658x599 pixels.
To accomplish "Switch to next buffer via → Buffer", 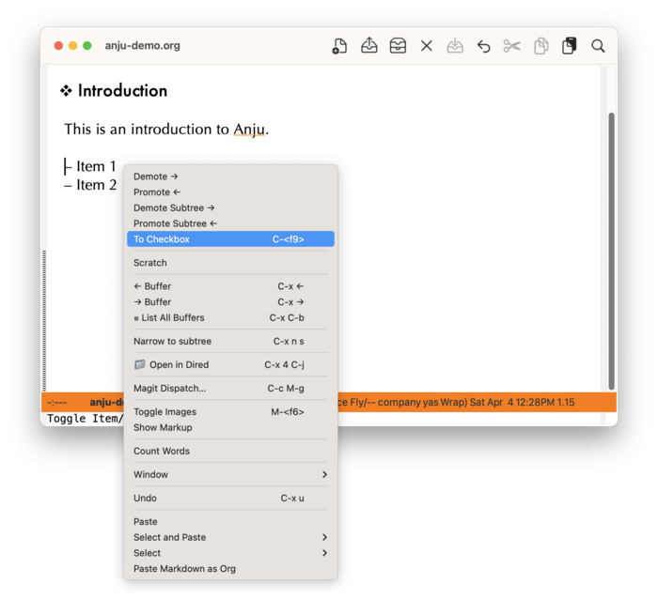I will pos(230,301).
